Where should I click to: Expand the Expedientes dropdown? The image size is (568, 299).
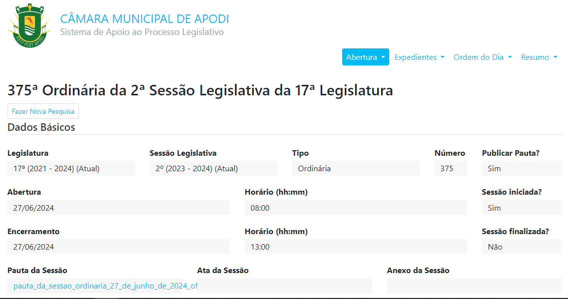click(419, 57)
